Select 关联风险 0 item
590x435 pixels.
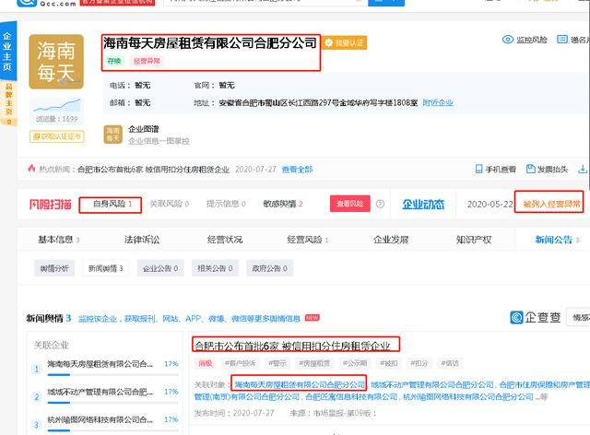169,204
